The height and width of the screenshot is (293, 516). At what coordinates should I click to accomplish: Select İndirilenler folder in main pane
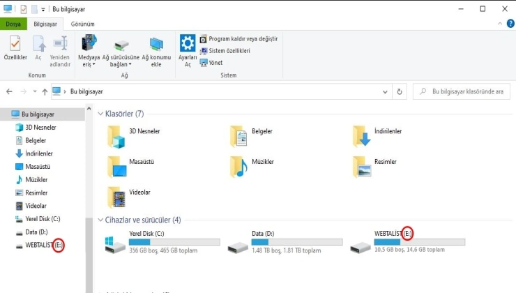click(x=363, y=136)
